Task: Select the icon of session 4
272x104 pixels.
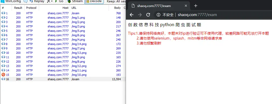Action: pyautogui.click(x=3, y=26)
